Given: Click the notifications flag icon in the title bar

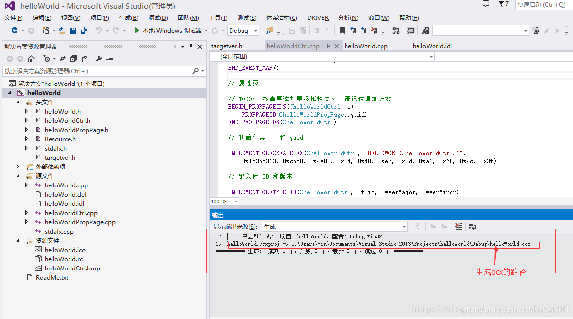Looking at the screenshot, I should pyautogui.click(x=503, y=4).
